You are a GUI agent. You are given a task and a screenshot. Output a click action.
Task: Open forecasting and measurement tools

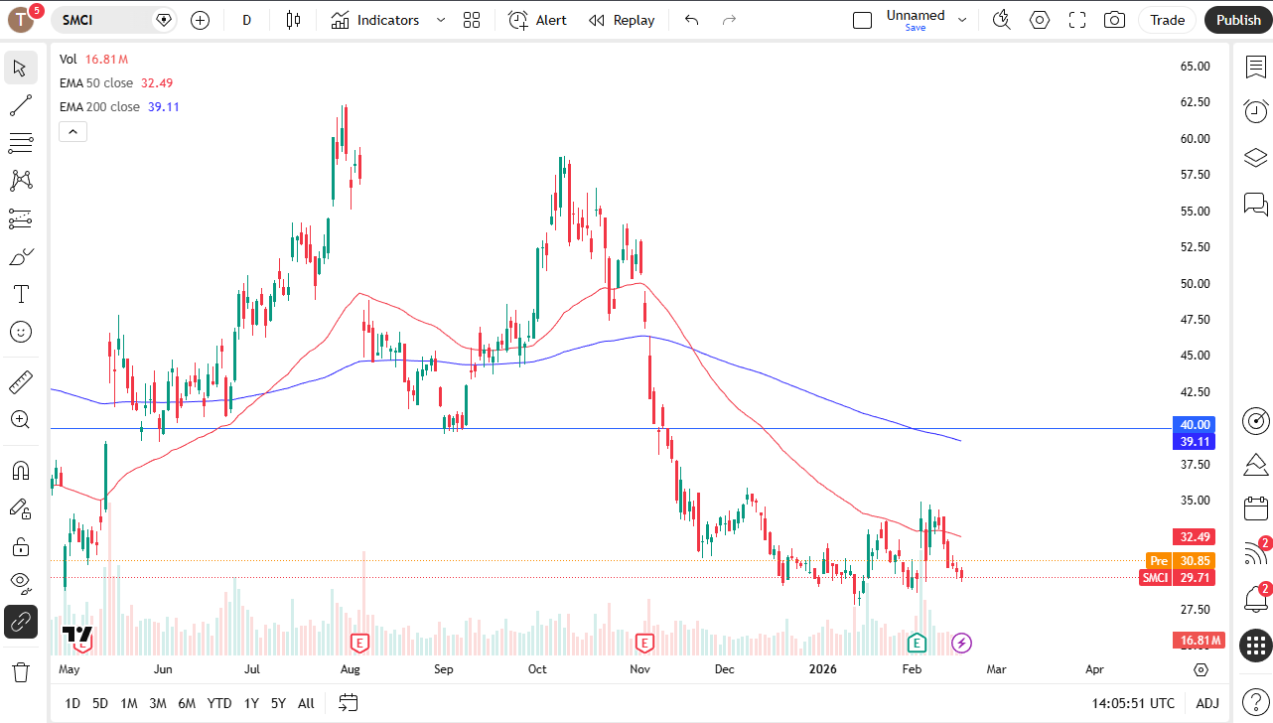coord(21,218)
